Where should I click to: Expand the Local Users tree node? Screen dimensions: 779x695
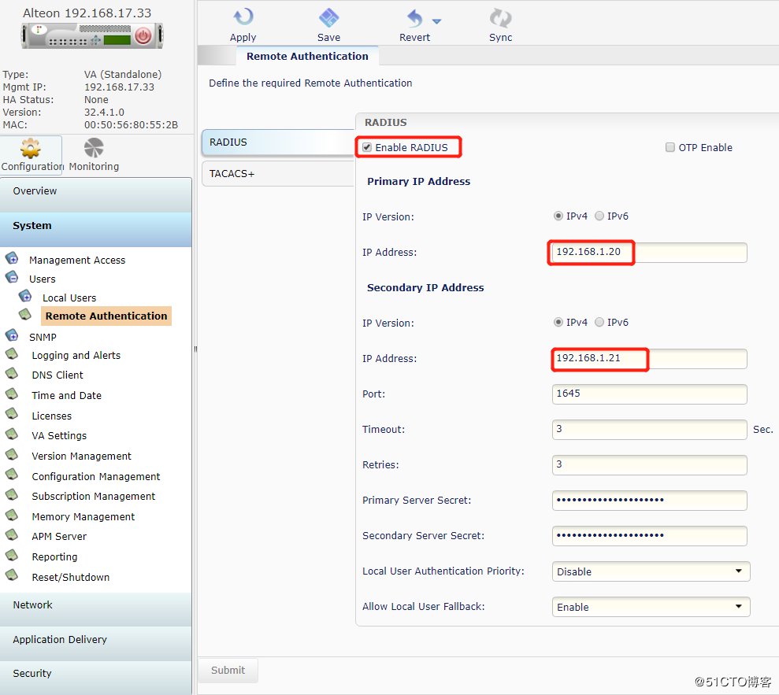pos(25,297)
